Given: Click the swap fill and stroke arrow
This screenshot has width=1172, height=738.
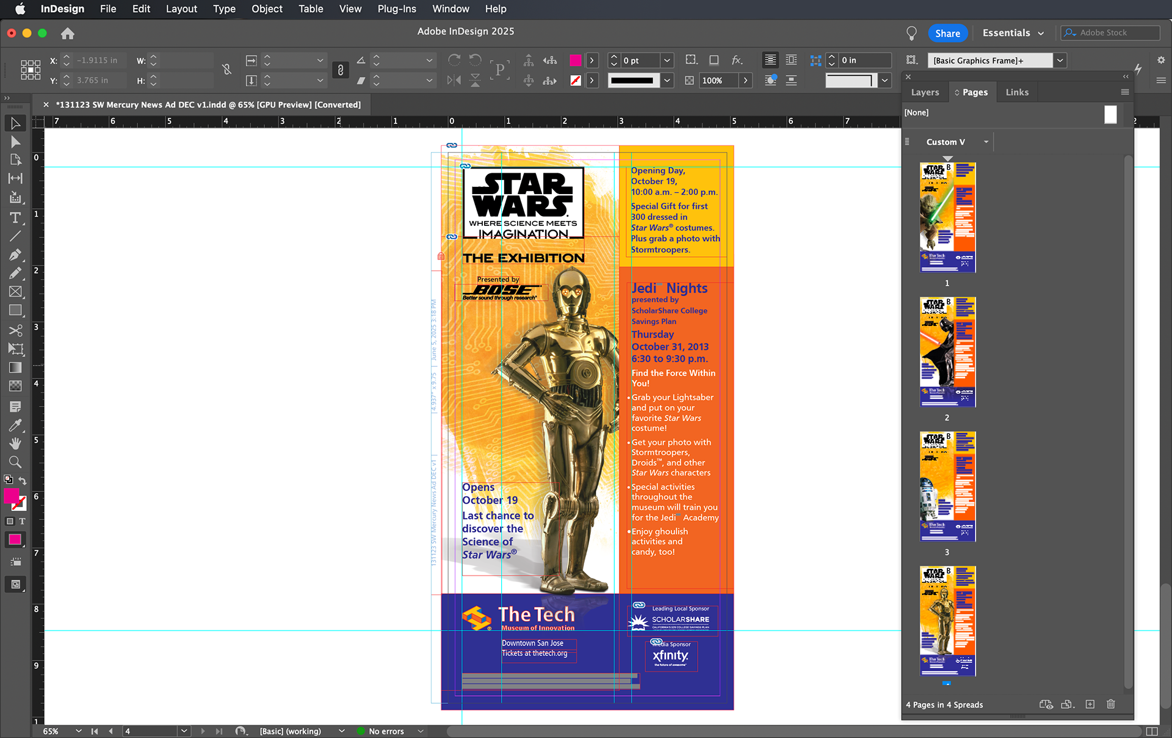Looking at the screenshot, I should 23,480.
